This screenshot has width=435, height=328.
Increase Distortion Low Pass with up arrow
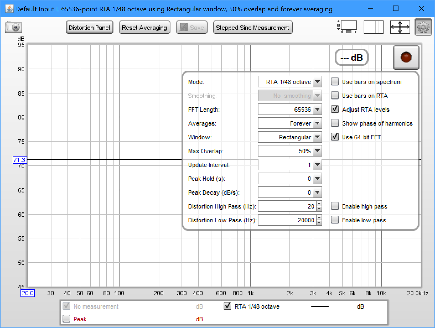(x=319, y=218)
